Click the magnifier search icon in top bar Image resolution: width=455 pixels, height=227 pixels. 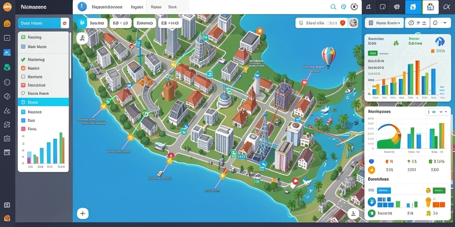click(333, 7)
